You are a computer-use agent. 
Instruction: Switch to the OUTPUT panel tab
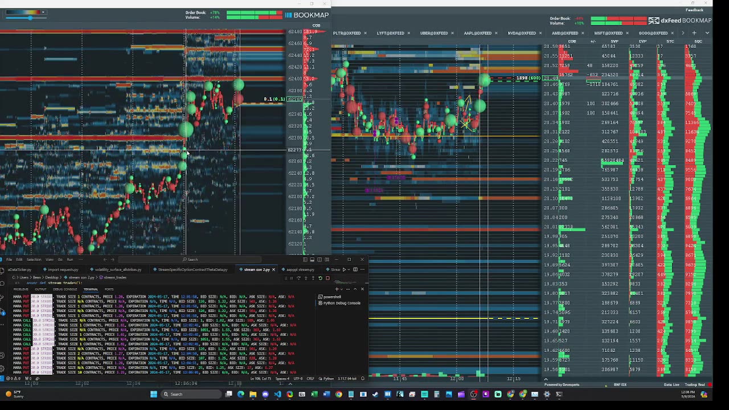click(x=40, y=289)
